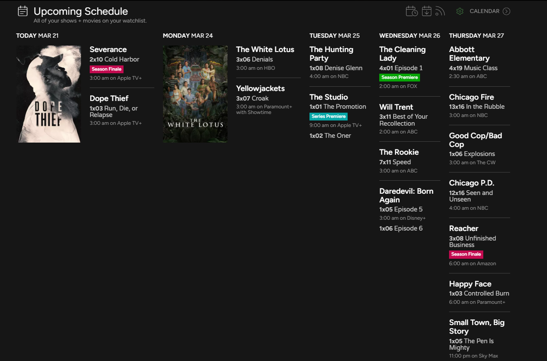Select episode 1x05 The Pen Is Mighty
The image size is (547, 361).
pyautogui.click(x=472, y=344)
